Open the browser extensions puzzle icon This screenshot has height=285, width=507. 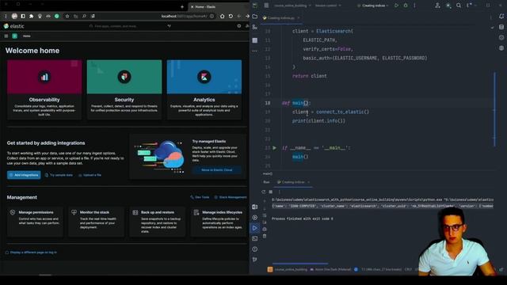pyautogui.click(x=32, y=16)
